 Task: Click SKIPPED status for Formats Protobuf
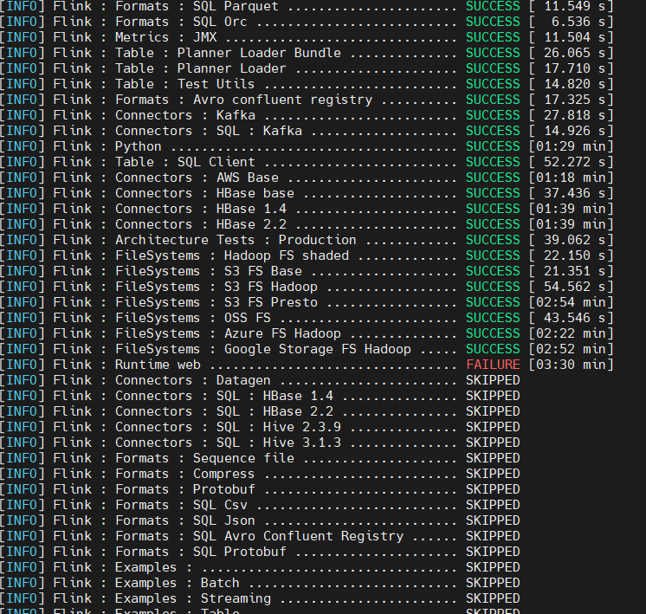493,489
